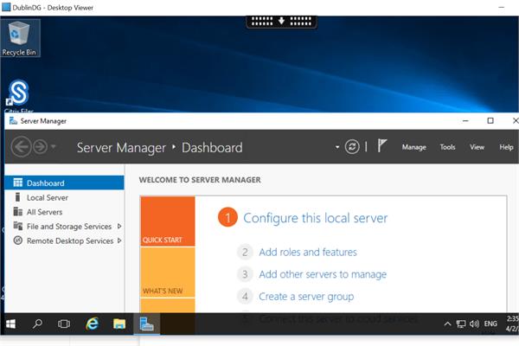Open navigation history dropdown next to forward arrow

click(x=54, y=146)
